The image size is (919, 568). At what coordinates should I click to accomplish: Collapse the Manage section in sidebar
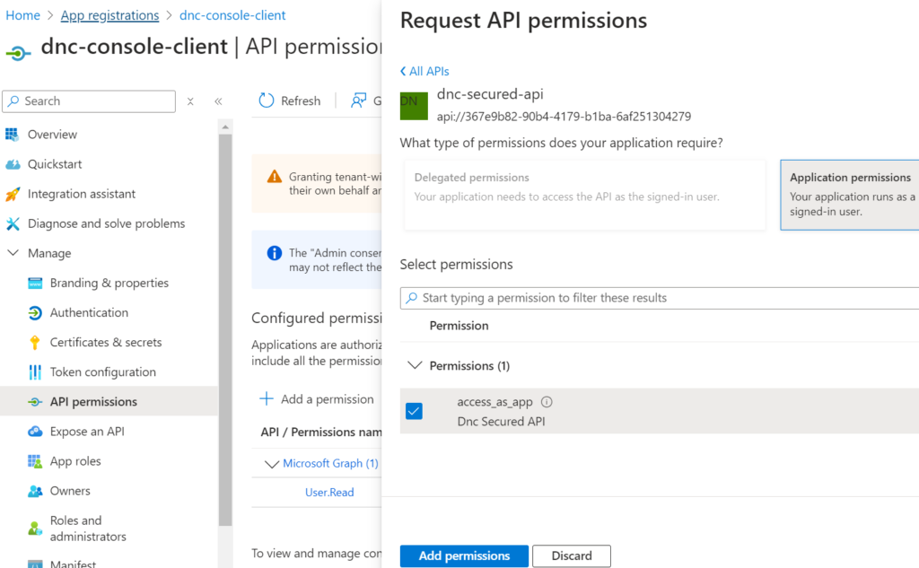pos(13,253)
